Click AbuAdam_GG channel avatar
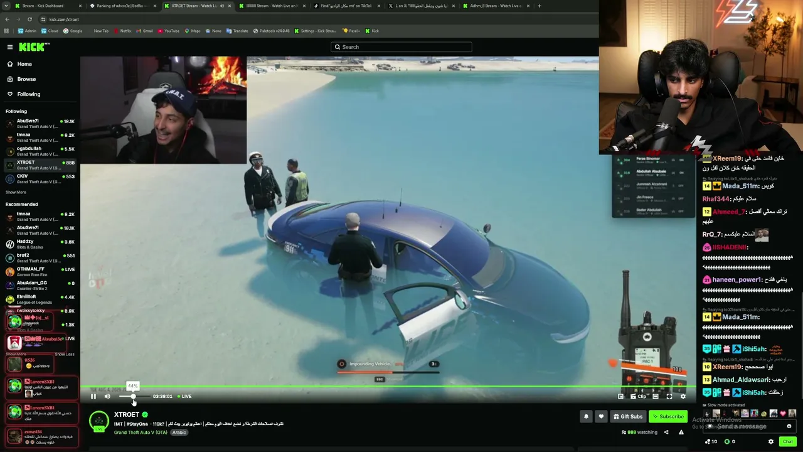803x452 pixels. click(x=10, y=286)
